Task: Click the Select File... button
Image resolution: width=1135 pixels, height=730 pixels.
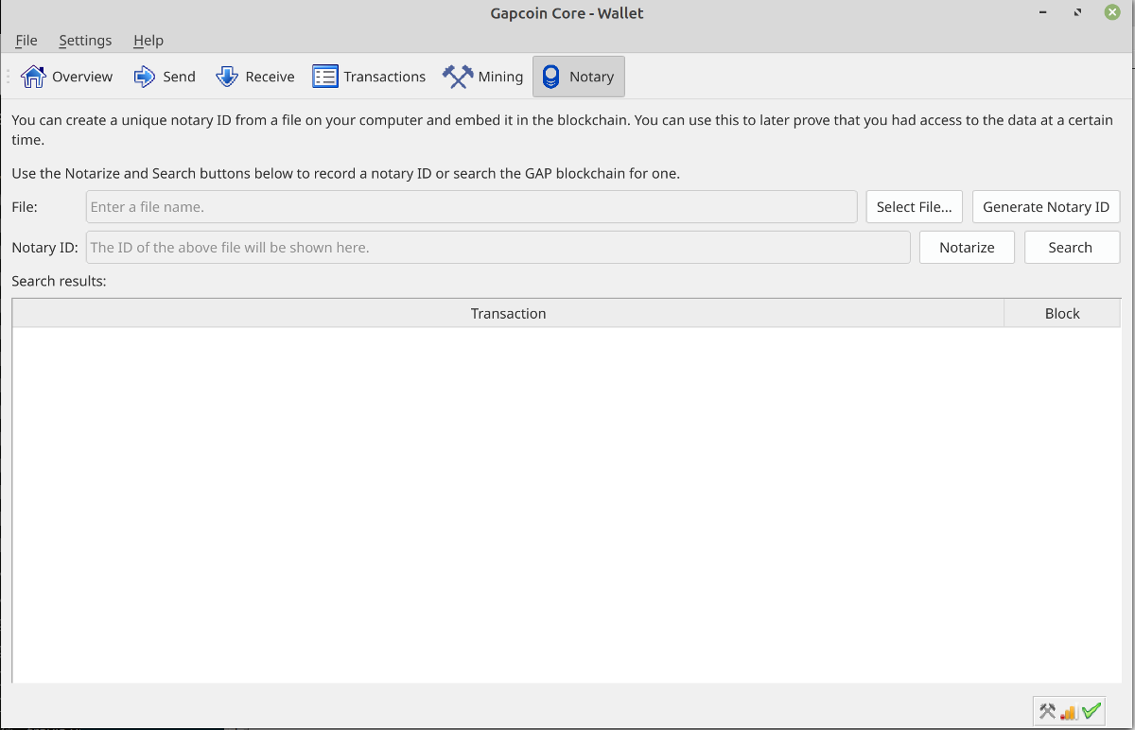Action: (x=915, y=207)
